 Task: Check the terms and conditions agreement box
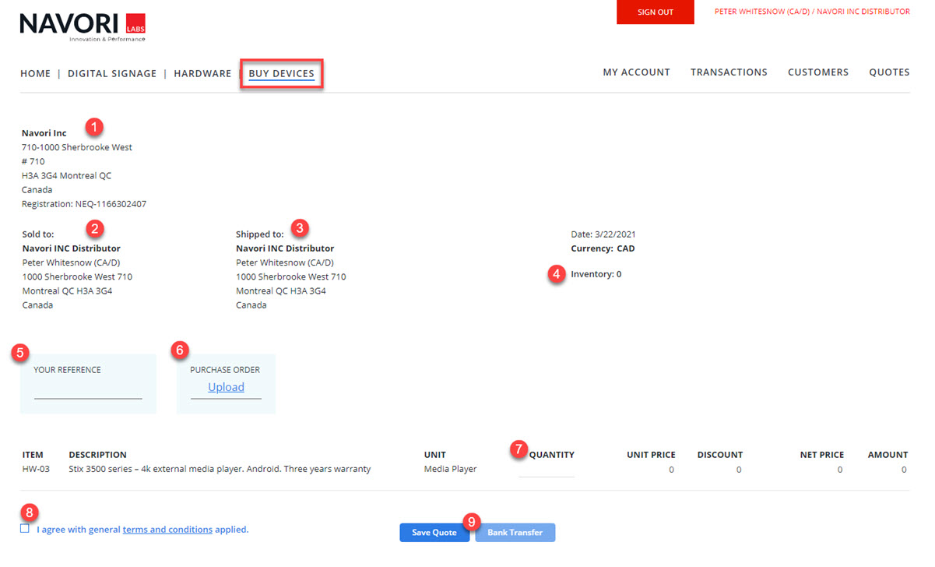[26, 529]
